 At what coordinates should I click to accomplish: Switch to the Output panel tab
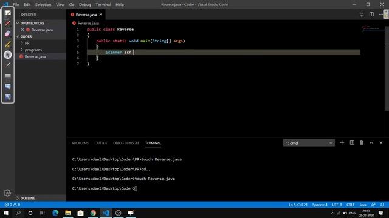click(101, 143)
